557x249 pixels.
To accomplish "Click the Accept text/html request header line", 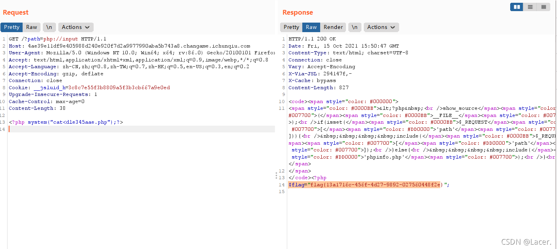I will [x=138, y=60].
